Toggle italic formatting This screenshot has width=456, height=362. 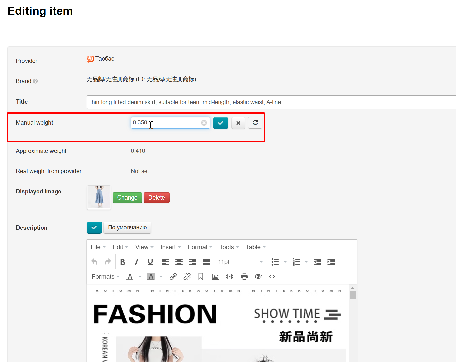pyautogui.click(x=136, y=262)
